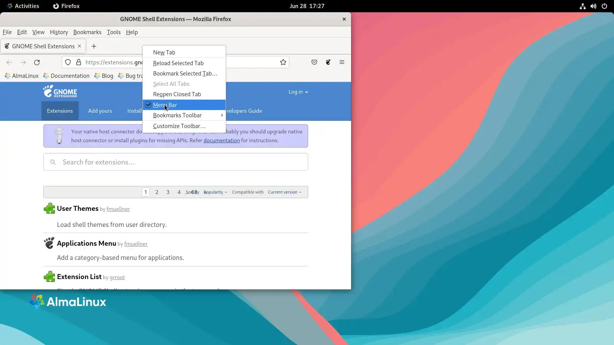This screenshot has height=345, width=614.
Task: Expand the Bookmarks Toolbar submenu
Action: [184, 115]
